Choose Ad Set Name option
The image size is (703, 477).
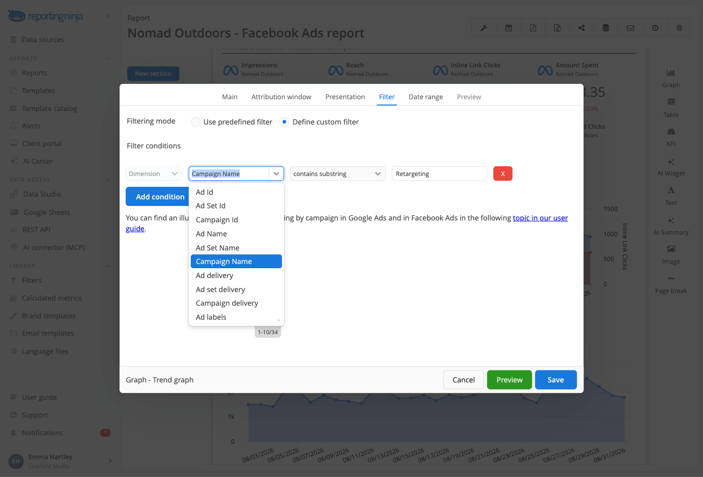(x=236, y=248)
